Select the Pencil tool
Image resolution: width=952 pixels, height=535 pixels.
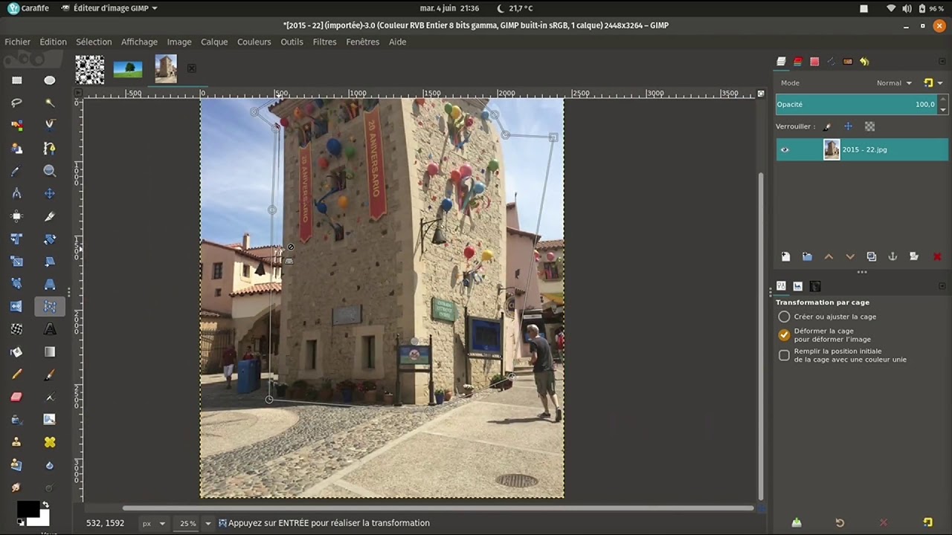click(16, 374)
